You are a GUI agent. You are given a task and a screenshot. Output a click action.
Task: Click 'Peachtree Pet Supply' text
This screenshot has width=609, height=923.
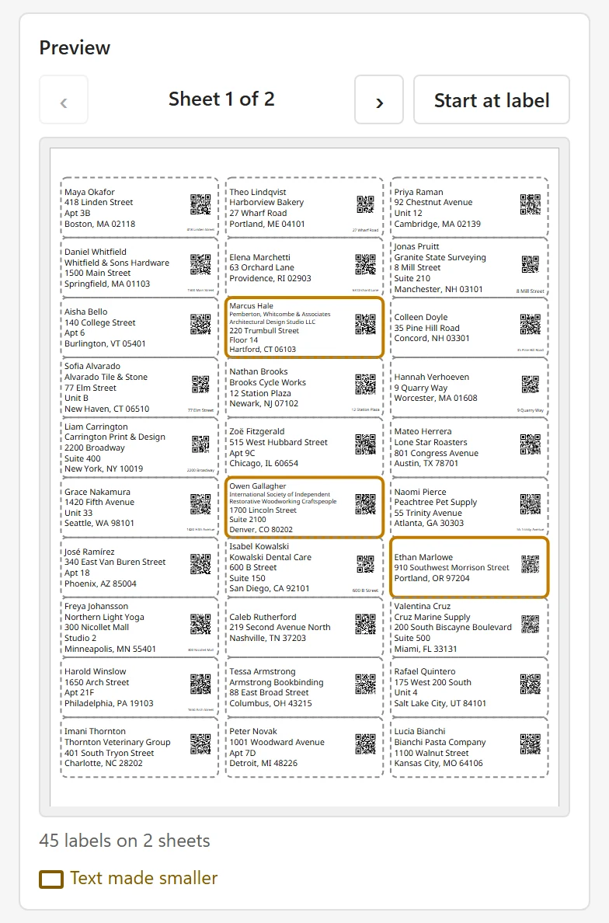[436, 502]
